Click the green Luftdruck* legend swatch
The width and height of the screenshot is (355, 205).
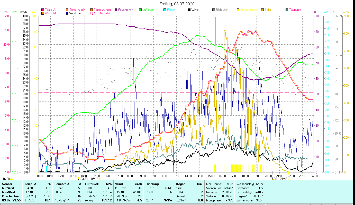[140, 10]
